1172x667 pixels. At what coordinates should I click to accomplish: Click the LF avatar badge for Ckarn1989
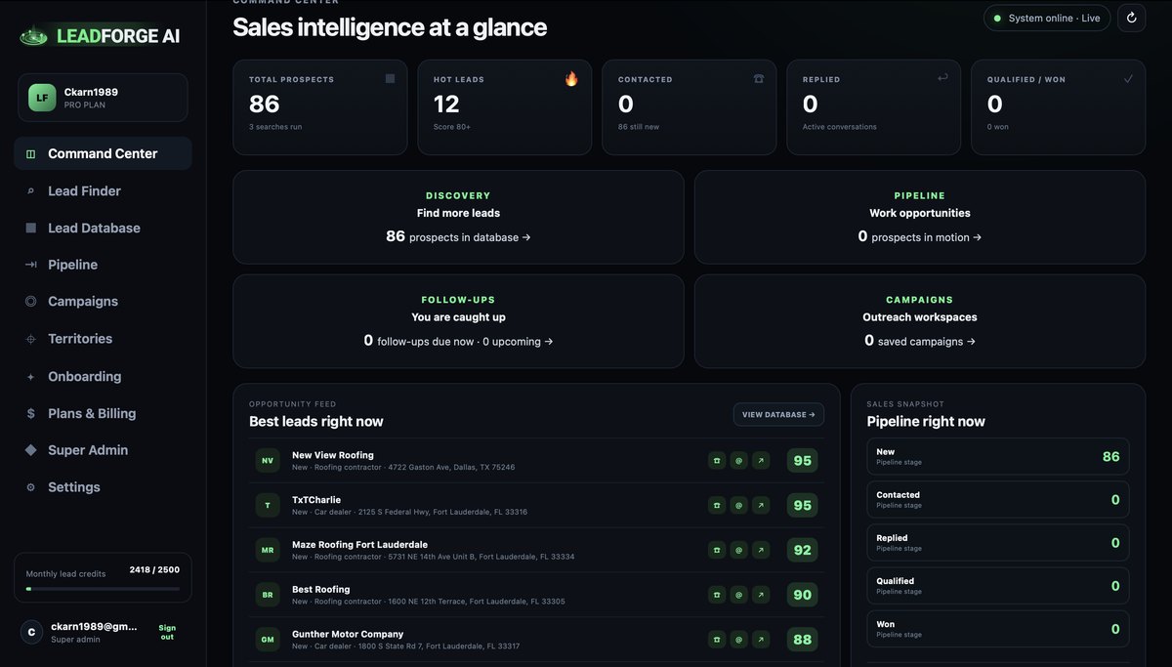(42, 98)
